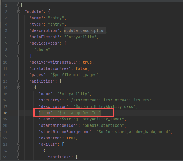Click line number 12 in the gutter
This screenshot has height=161, width=183.
(x=5, y=75)
